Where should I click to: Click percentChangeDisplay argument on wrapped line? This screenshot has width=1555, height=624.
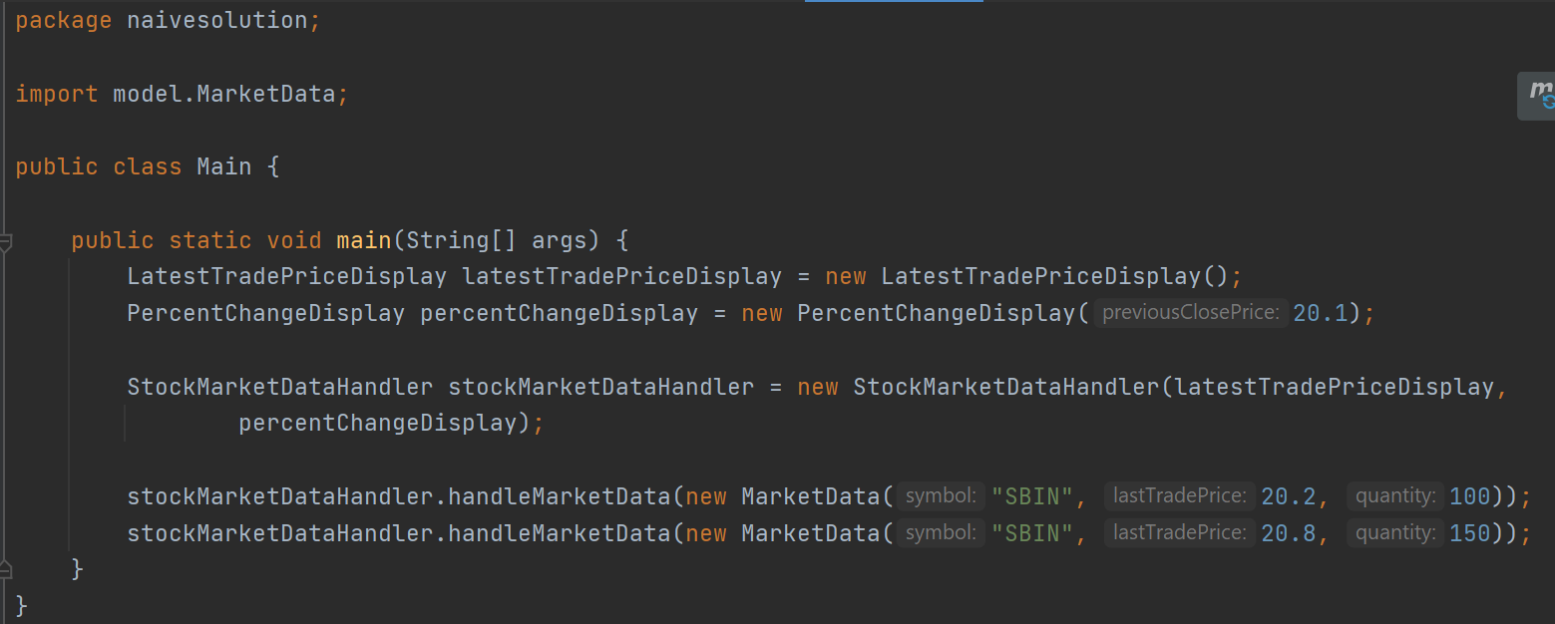(383, 422)
